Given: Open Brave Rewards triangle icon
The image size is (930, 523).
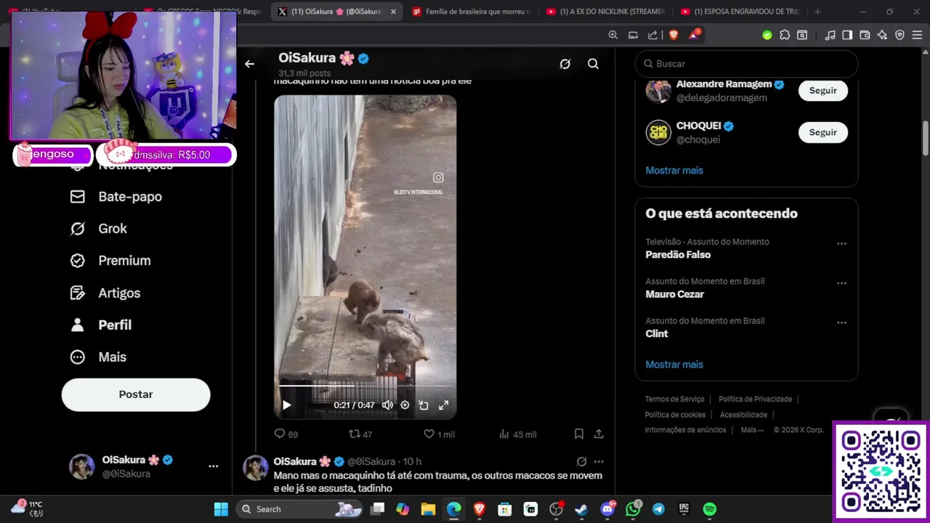Looking at the screenshot, I should (695, 35).
